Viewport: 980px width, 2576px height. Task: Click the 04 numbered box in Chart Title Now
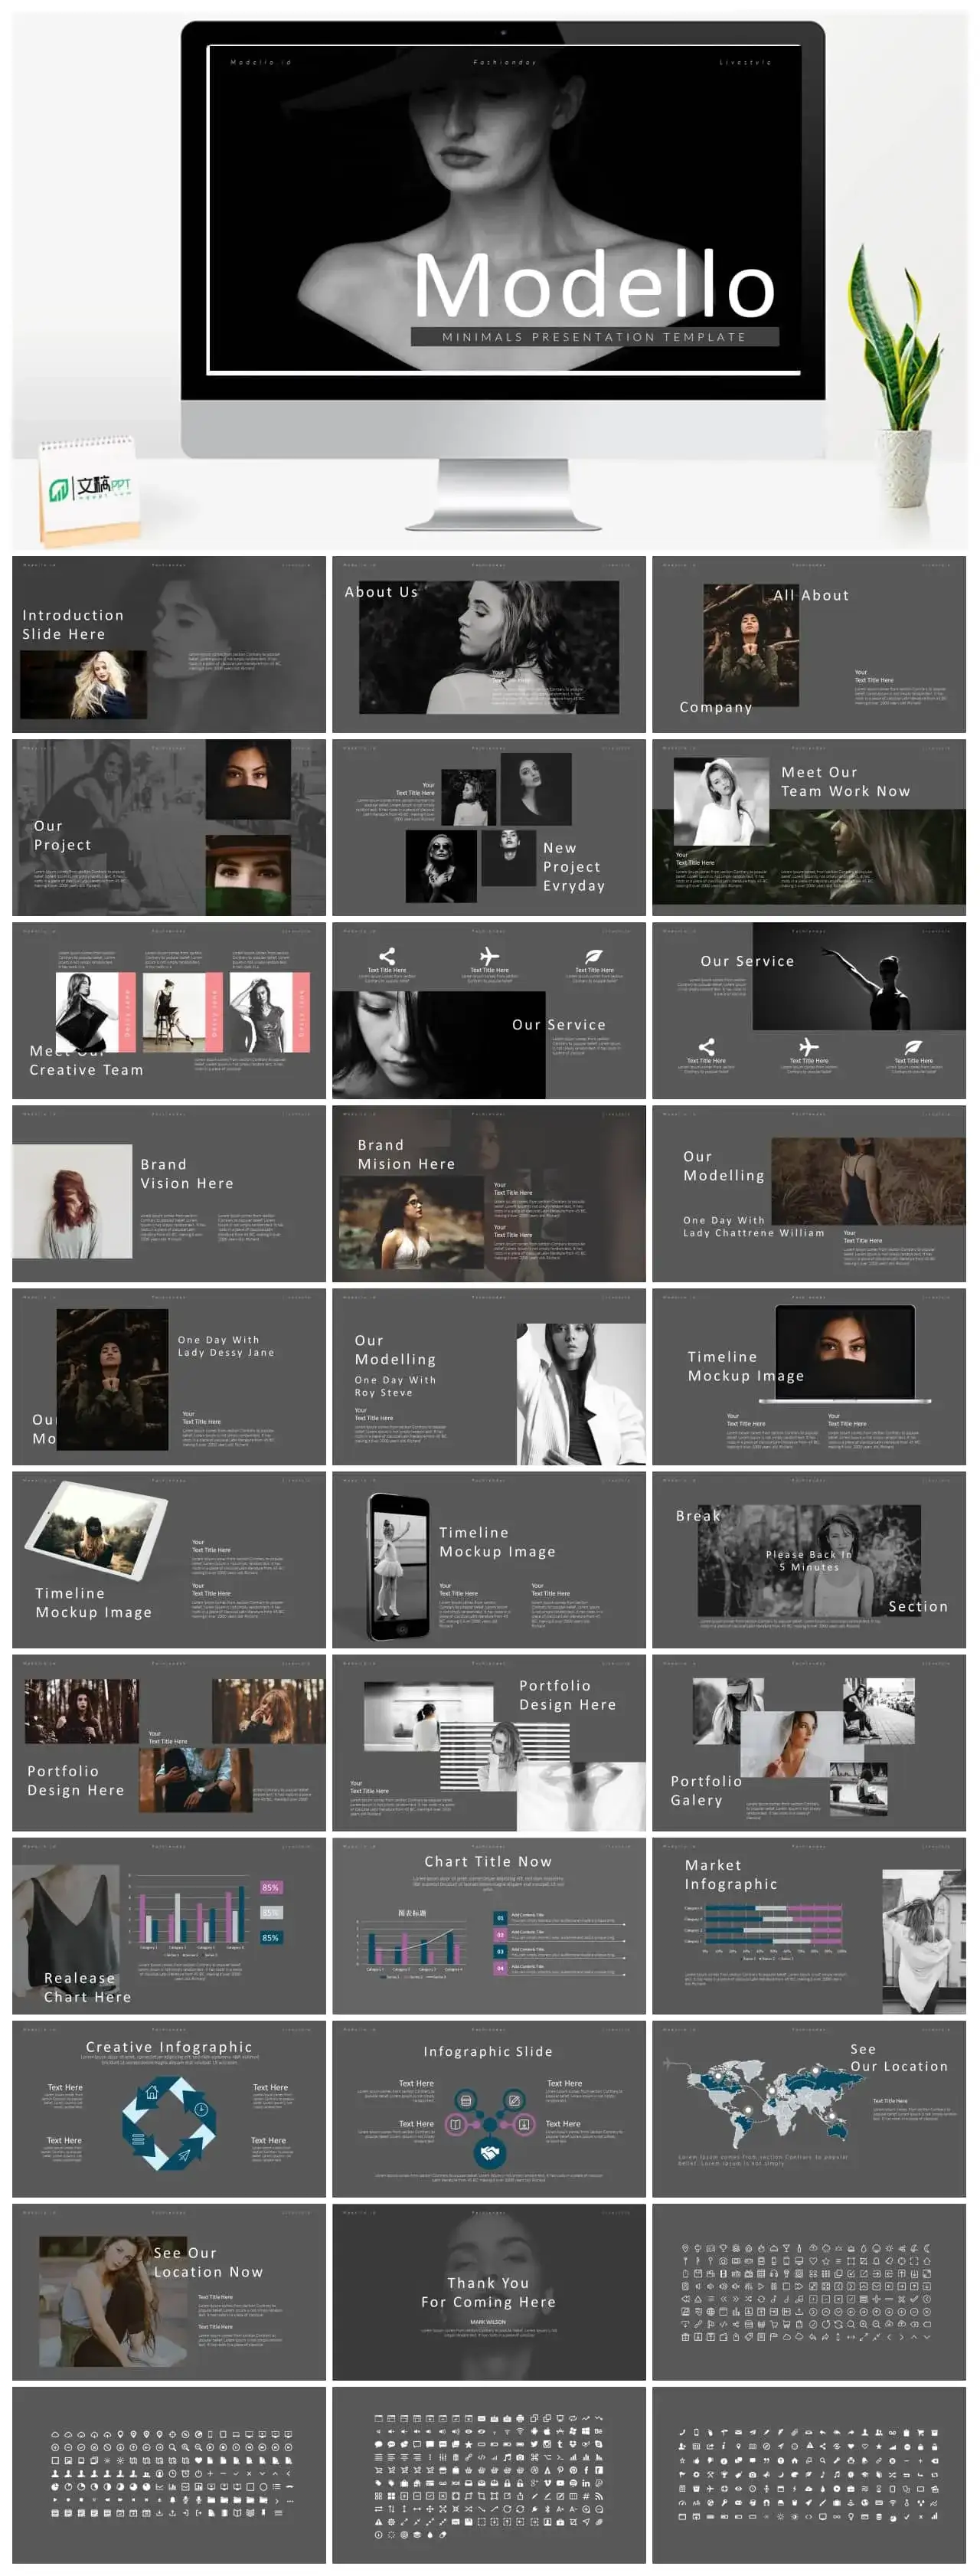click(500, 1968)
